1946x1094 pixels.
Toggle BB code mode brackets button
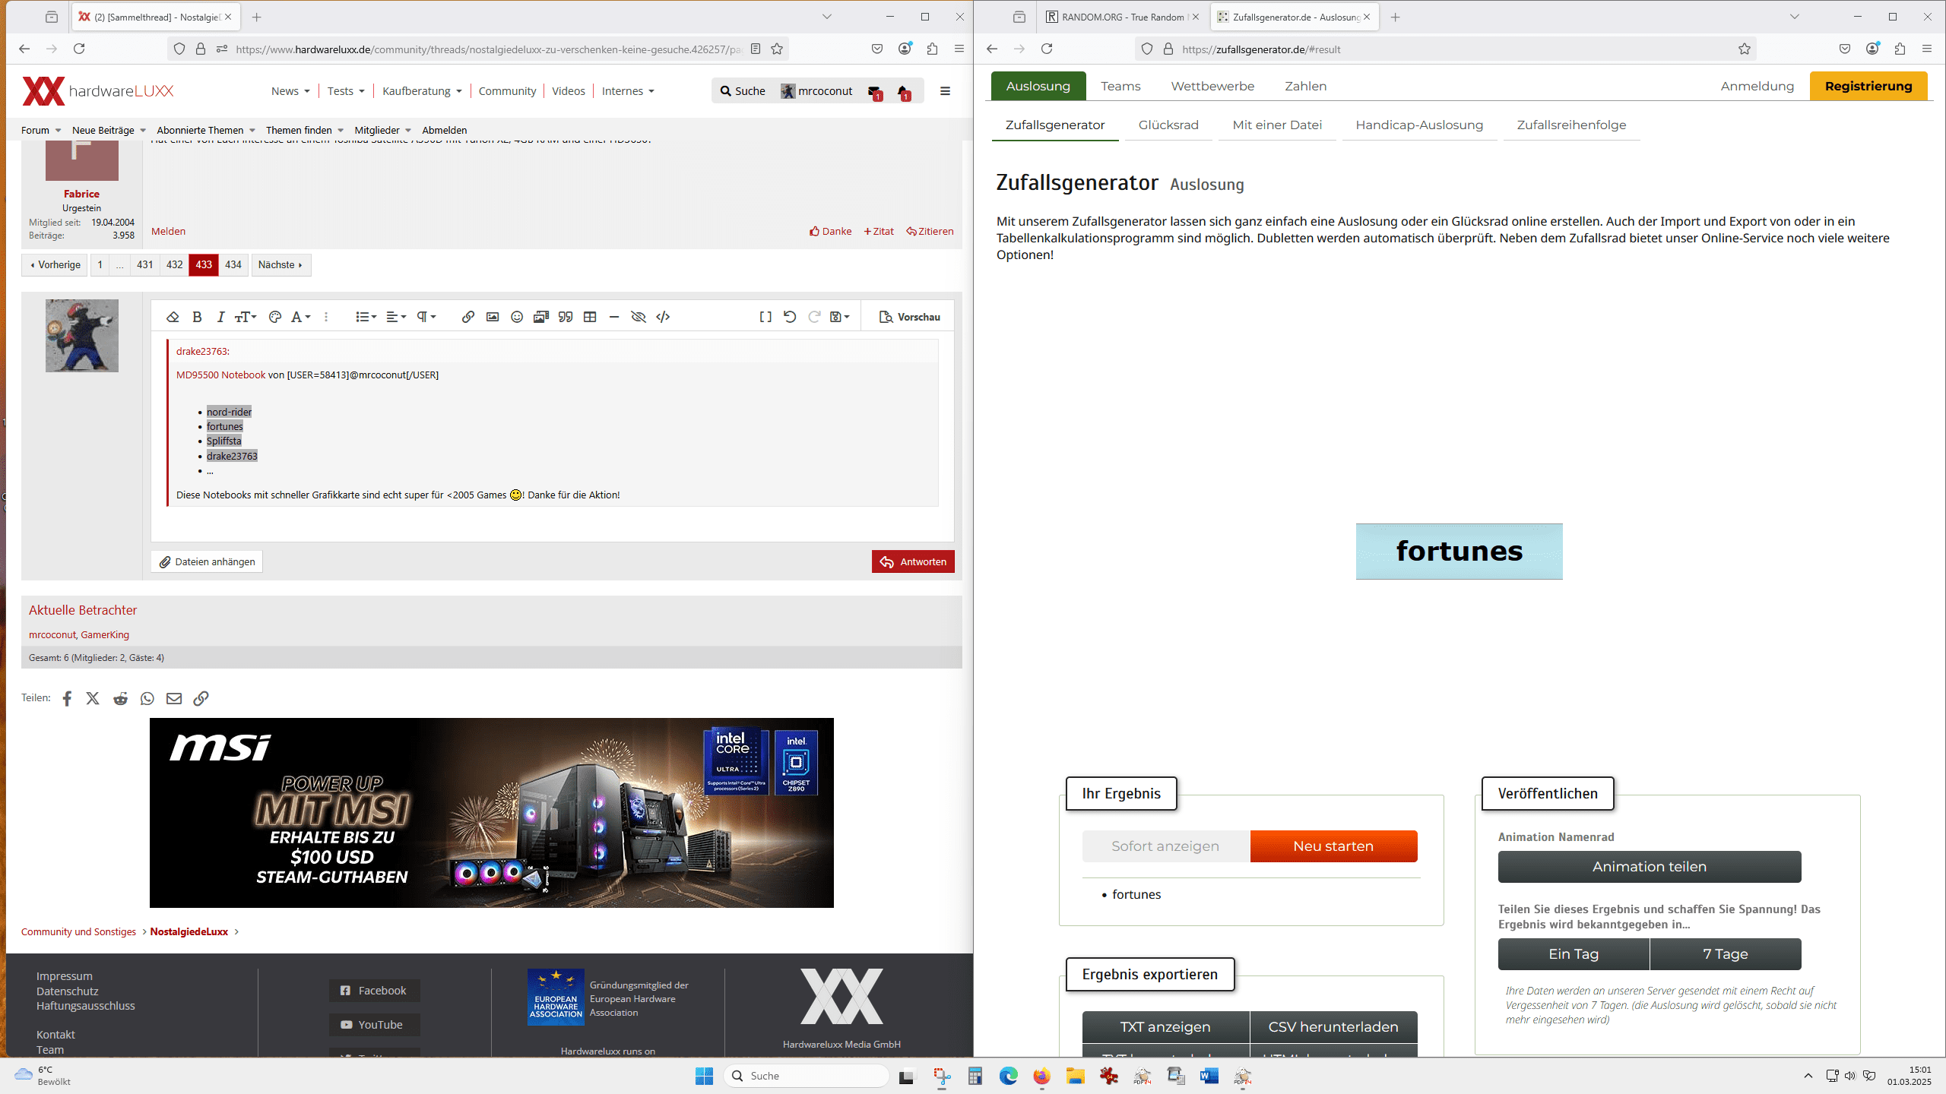click(x=765, y=317)
